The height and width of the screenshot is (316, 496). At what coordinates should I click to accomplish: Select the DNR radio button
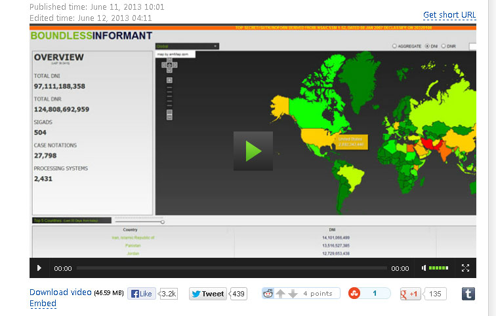point(444,46)
